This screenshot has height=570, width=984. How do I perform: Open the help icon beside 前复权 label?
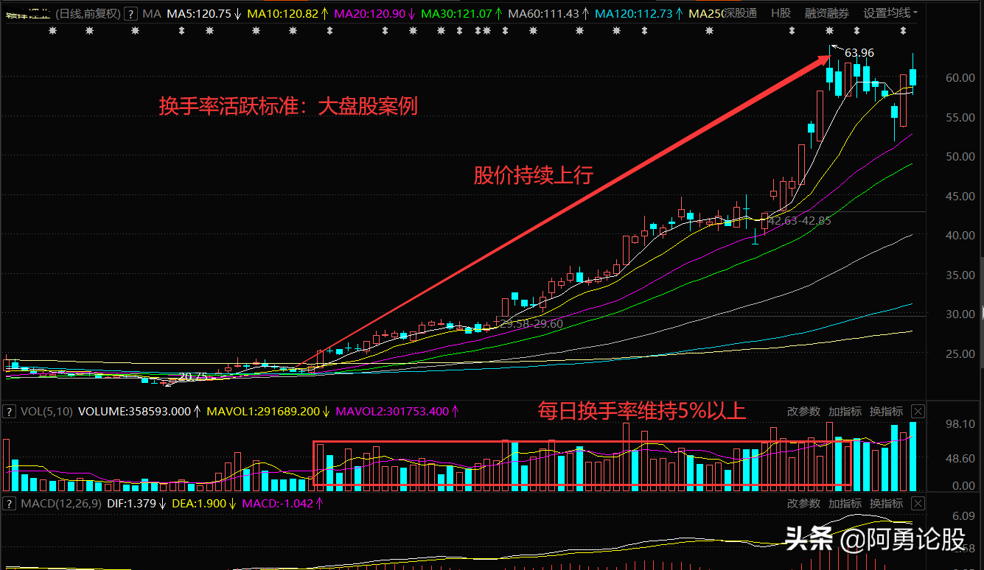pos(130,13)
